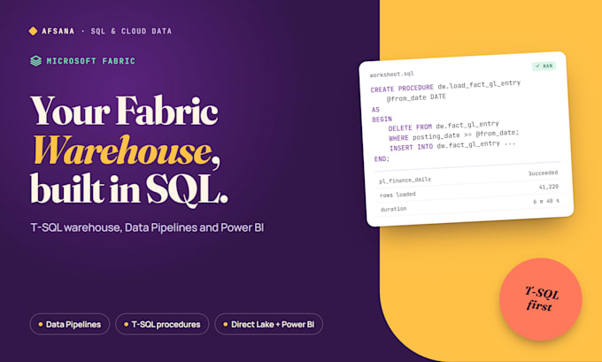Click the 'Your Fabric' headline line
The width and height of the screenshot is (602, 362).
(x=125, y=110)
